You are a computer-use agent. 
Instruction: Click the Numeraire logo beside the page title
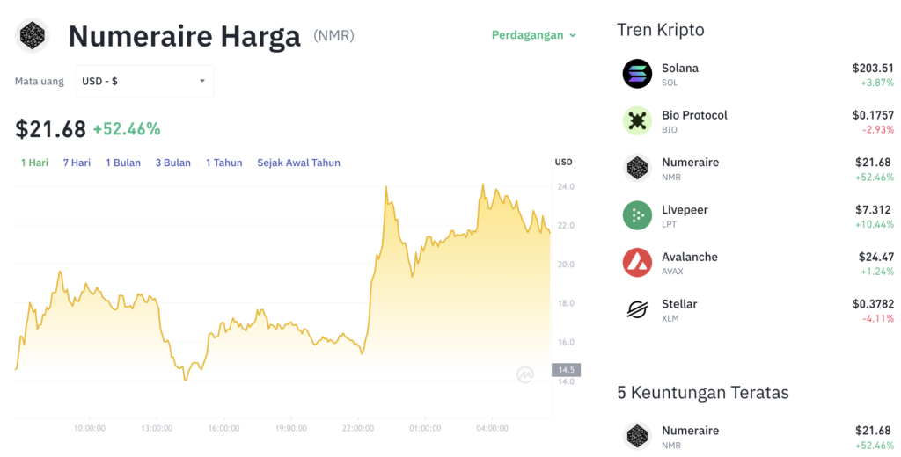33,36
